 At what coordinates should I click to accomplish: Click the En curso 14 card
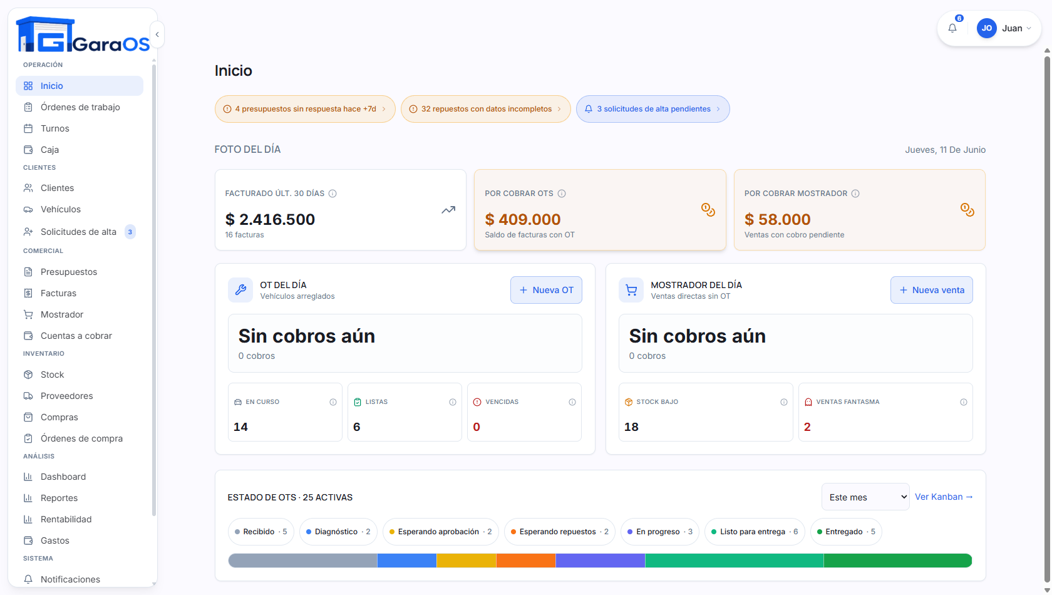[x=285, y=412]
